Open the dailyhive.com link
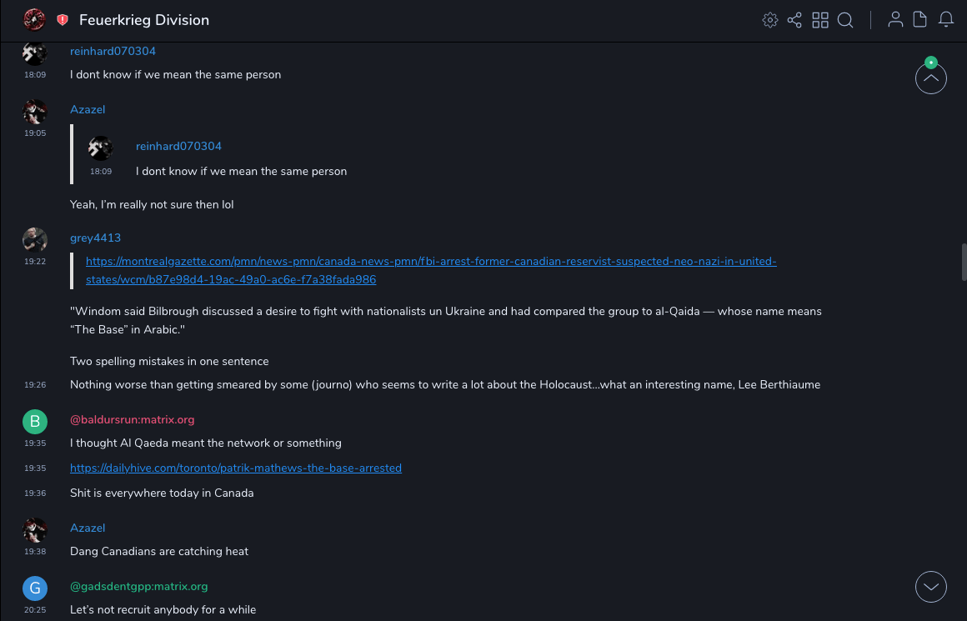The height and width of the screenshot is (621, 967). pyautogui.click(x=236, y=468)
